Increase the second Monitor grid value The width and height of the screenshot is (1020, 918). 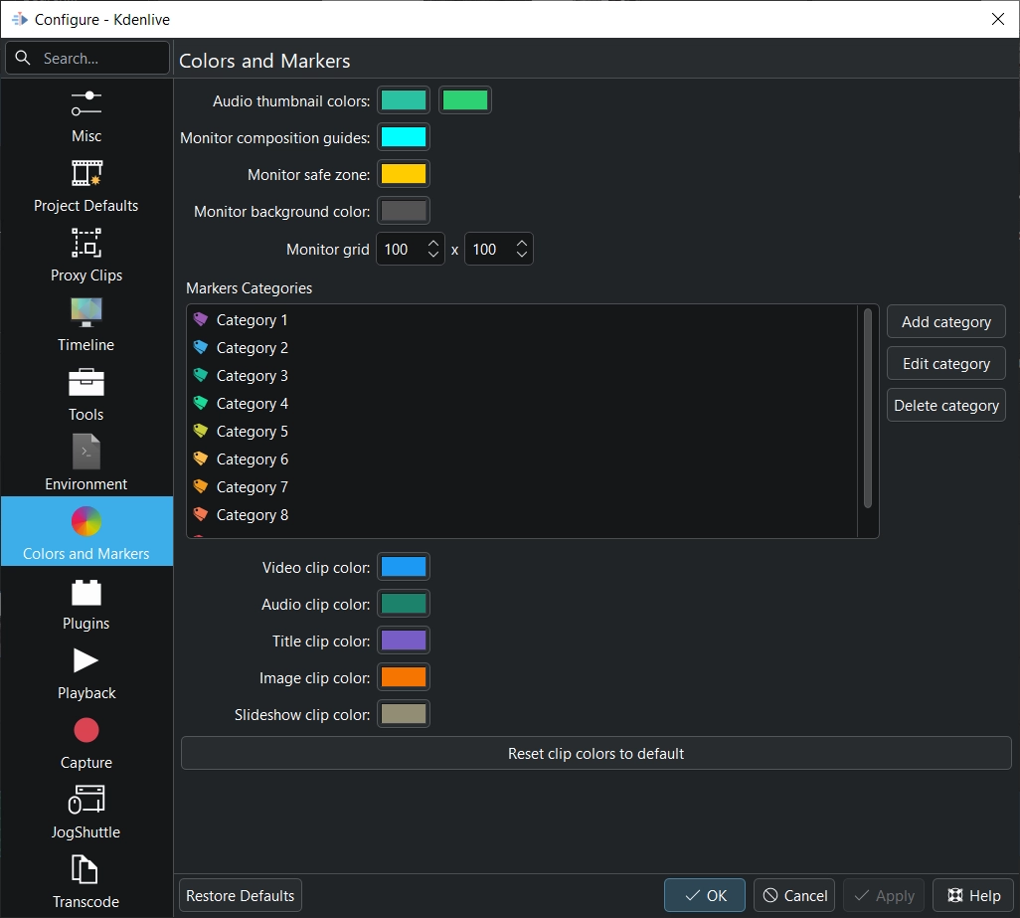pyautogui.click(x=522, y=243)
